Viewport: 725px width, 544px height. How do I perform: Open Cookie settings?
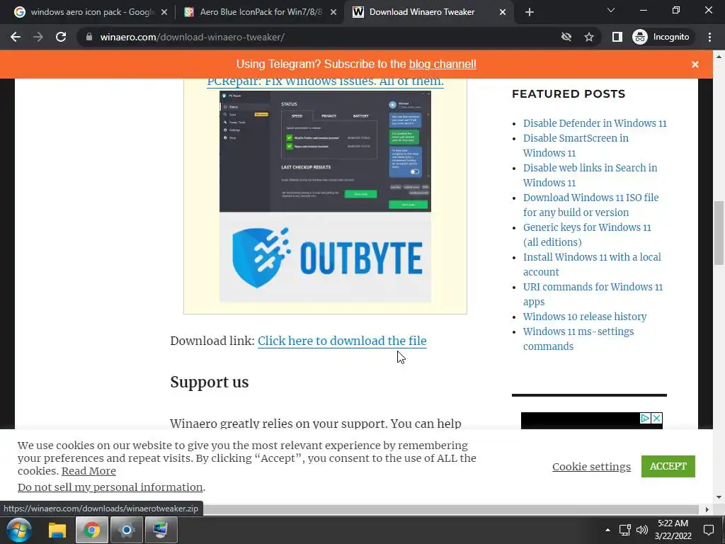pyautogui.click(x=591, y=467)
